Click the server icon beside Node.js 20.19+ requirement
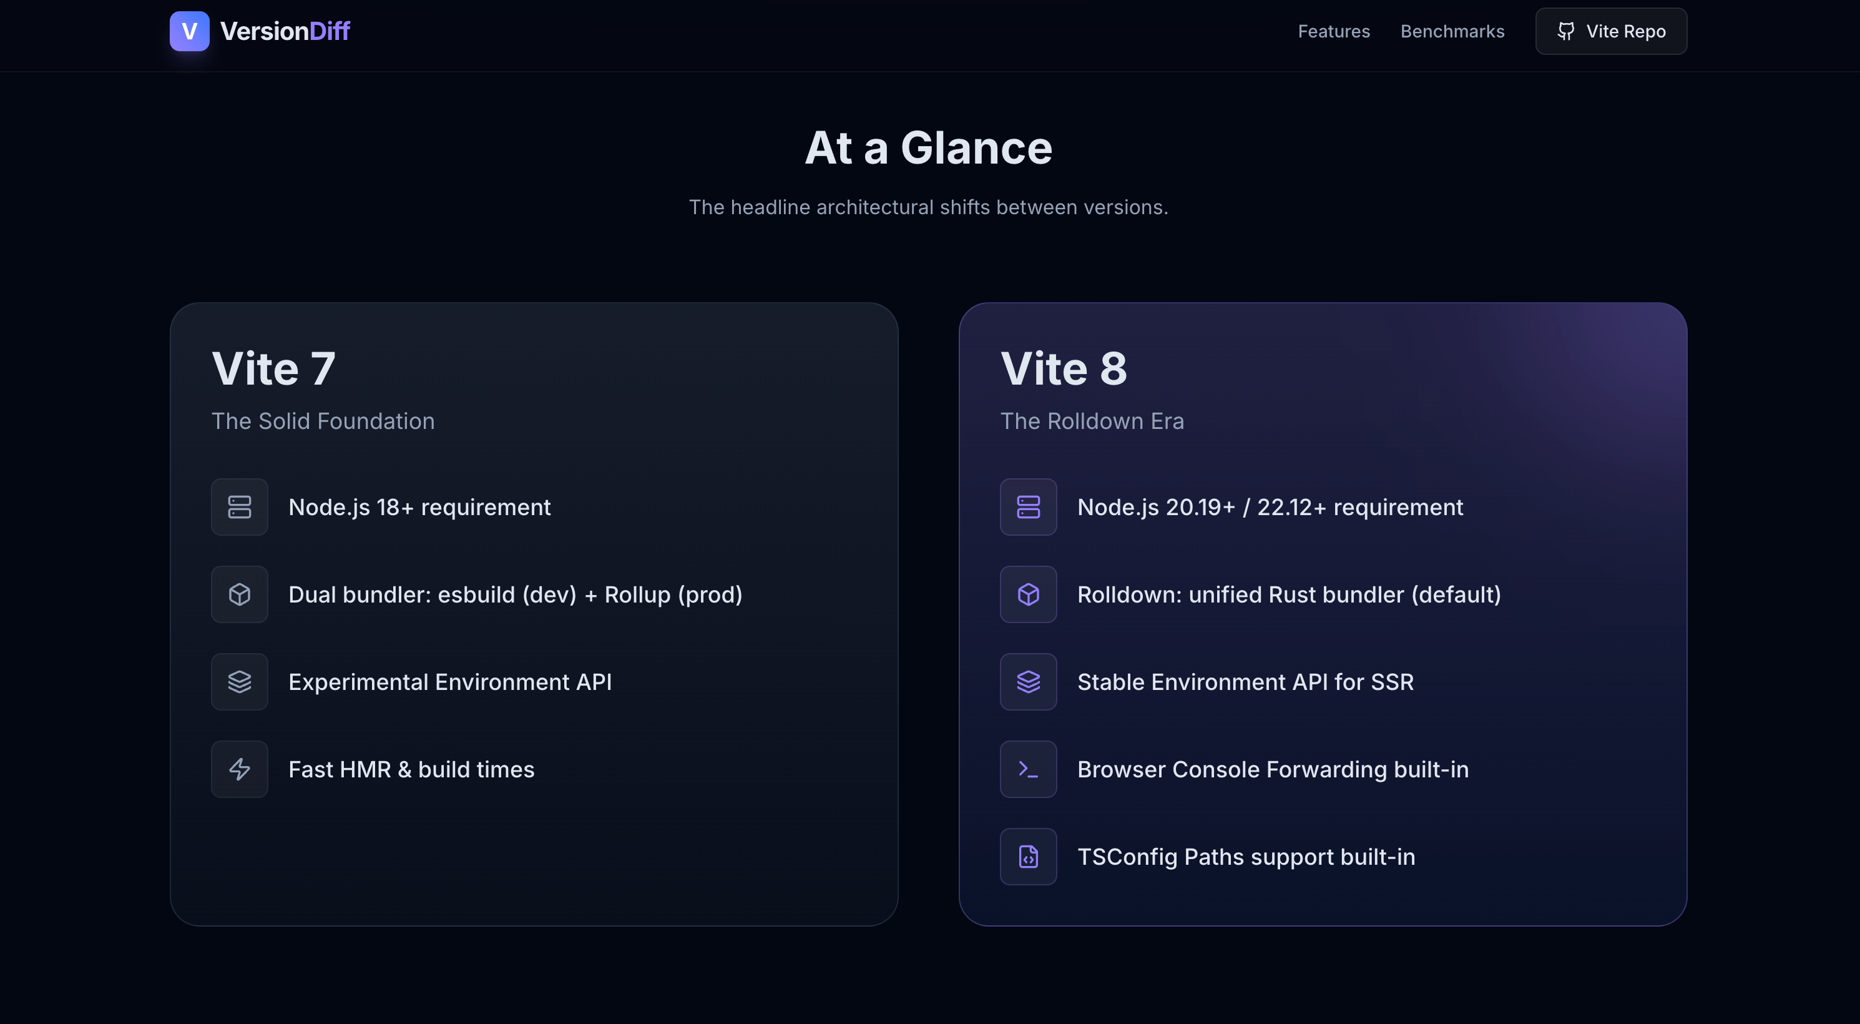The height and width of the screenshot is (1024, 1860). 1027,506
